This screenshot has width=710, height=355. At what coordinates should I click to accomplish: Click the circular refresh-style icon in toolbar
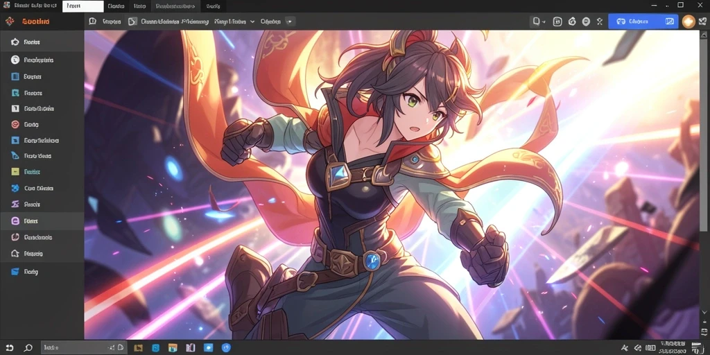(572, 21)
